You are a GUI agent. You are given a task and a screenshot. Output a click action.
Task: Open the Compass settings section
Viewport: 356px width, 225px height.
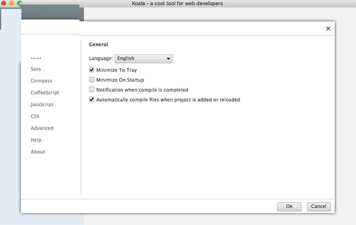pyautogui.click(x=42, y=81)
